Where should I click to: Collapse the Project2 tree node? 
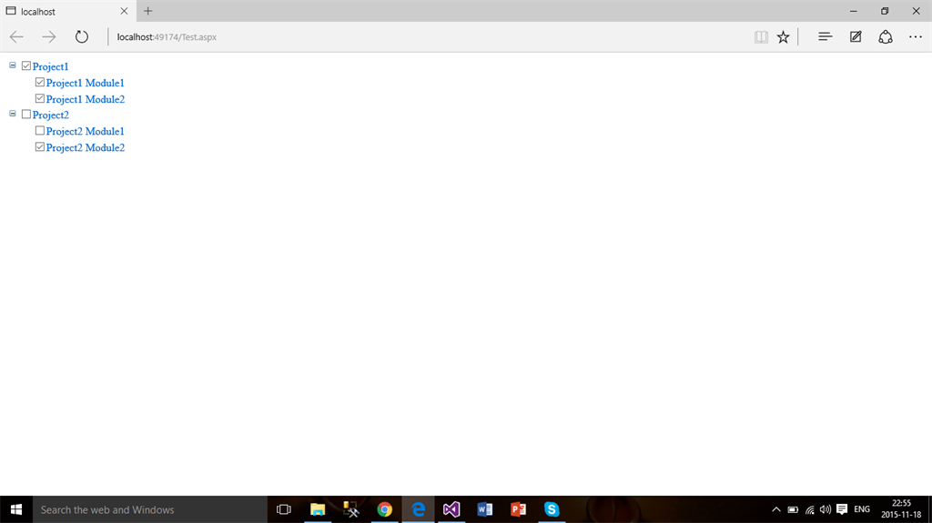(x=13, y=113)
